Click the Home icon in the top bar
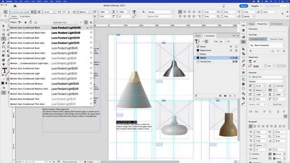Screen dimensions: 290x163 pyautogui.click(x=15, y=6)
